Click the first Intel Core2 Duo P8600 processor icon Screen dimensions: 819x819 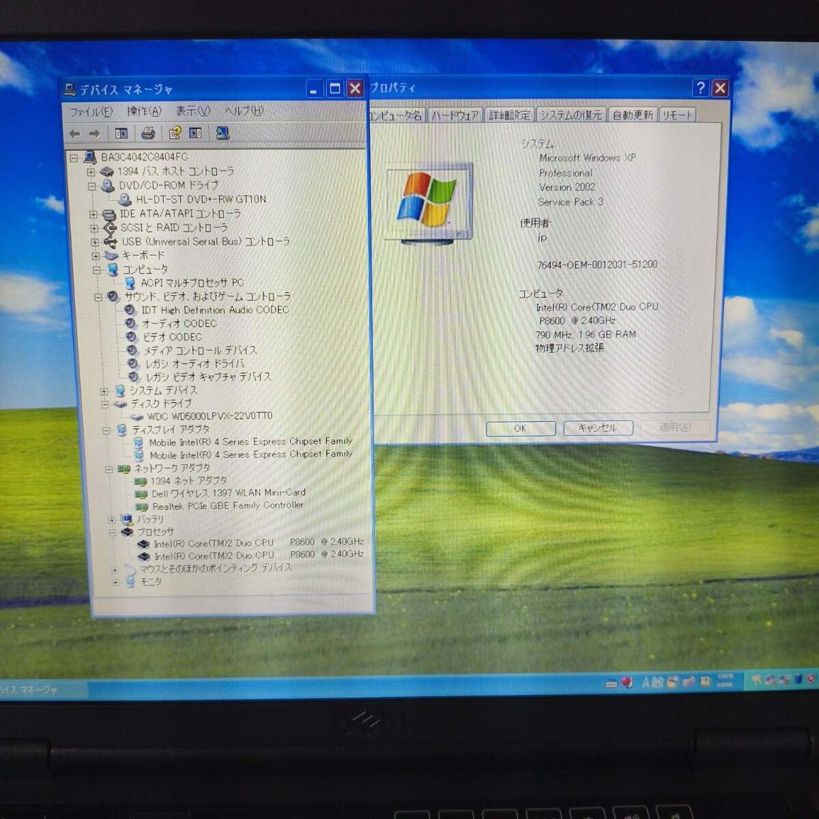coord(143,544)
